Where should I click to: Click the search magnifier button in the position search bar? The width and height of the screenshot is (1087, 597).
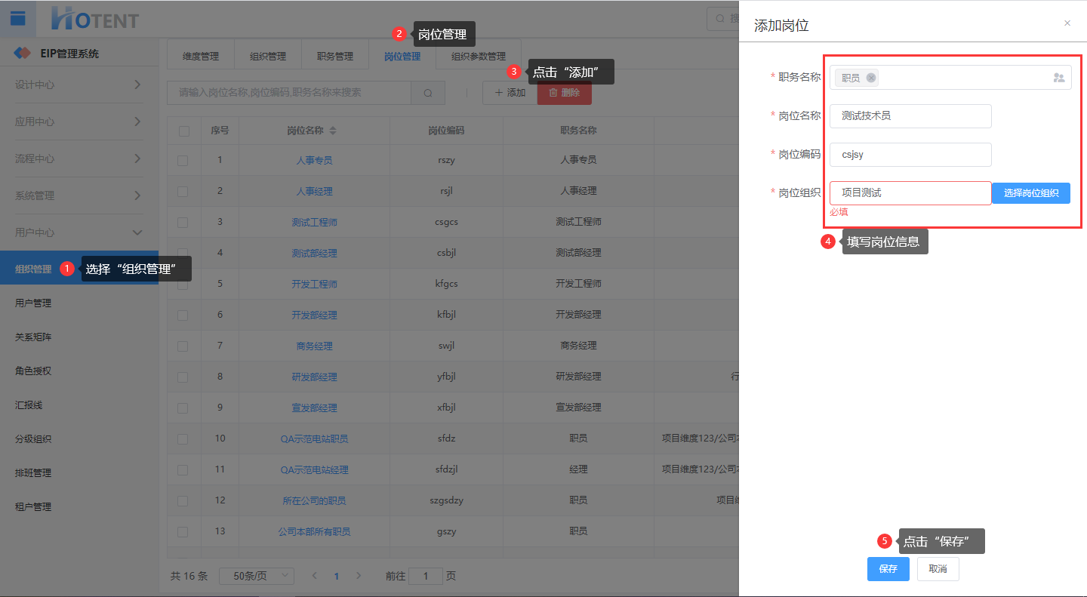pos(428,93)
